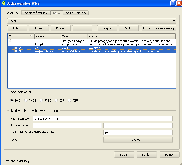The image size is (182, 165).
Task: Click the Zamknij button
Action: [147, 154]
